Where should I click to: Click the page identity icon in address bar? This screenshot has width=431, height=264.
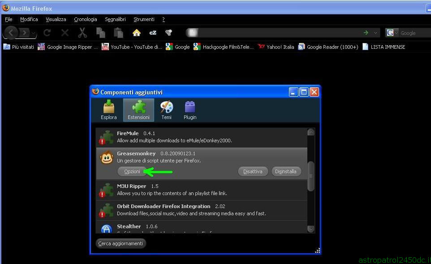coord(192,33)
